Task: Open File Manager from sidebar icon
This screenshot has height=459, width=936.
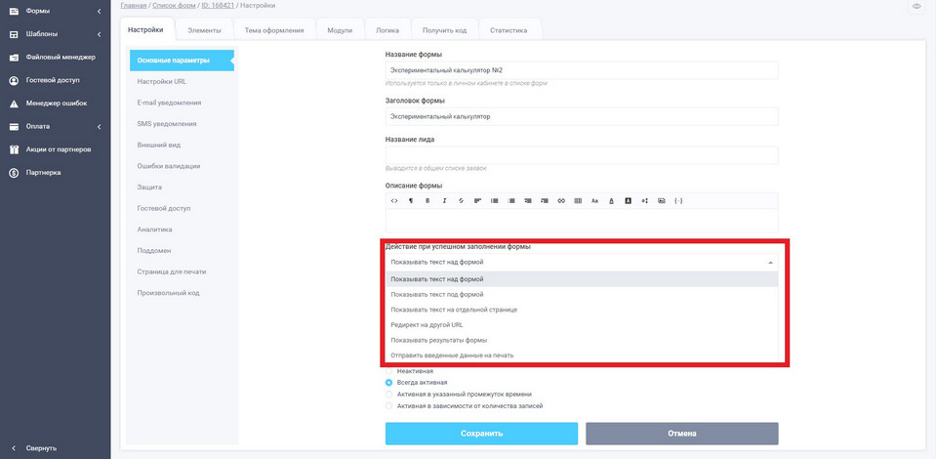Action: [x=15, y=57]
